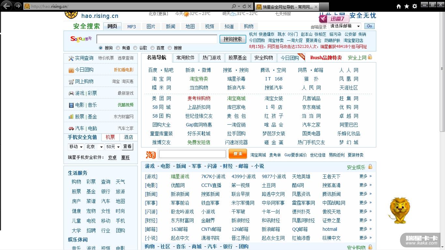This screenshot has height=250, width=445.
Task: Open the browser home page icon
Action: point(399,6)
